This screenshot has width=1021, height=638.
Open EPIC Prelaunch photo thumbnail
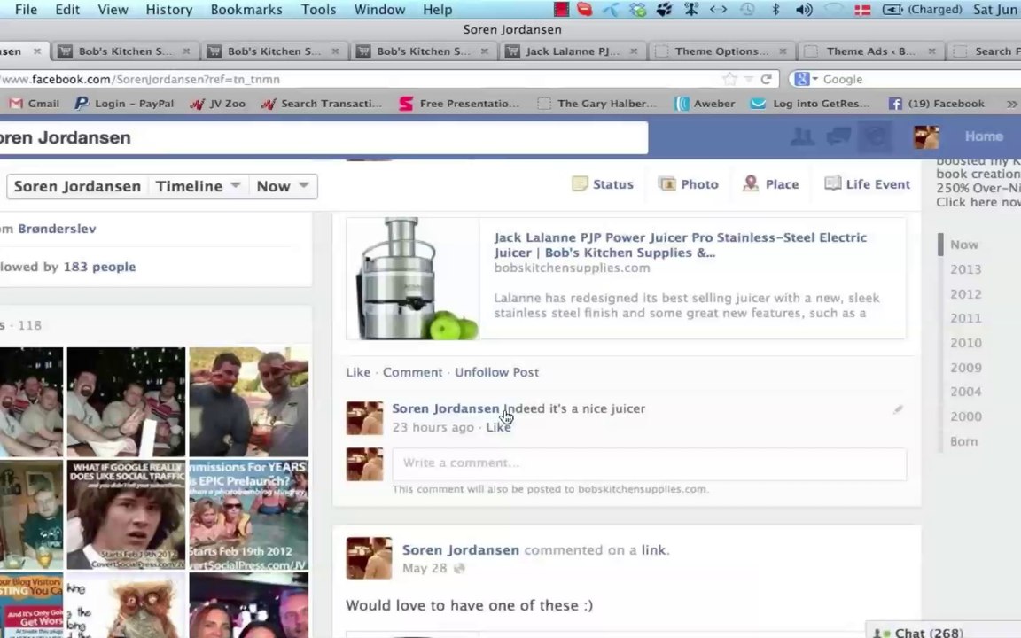(248, 514)
